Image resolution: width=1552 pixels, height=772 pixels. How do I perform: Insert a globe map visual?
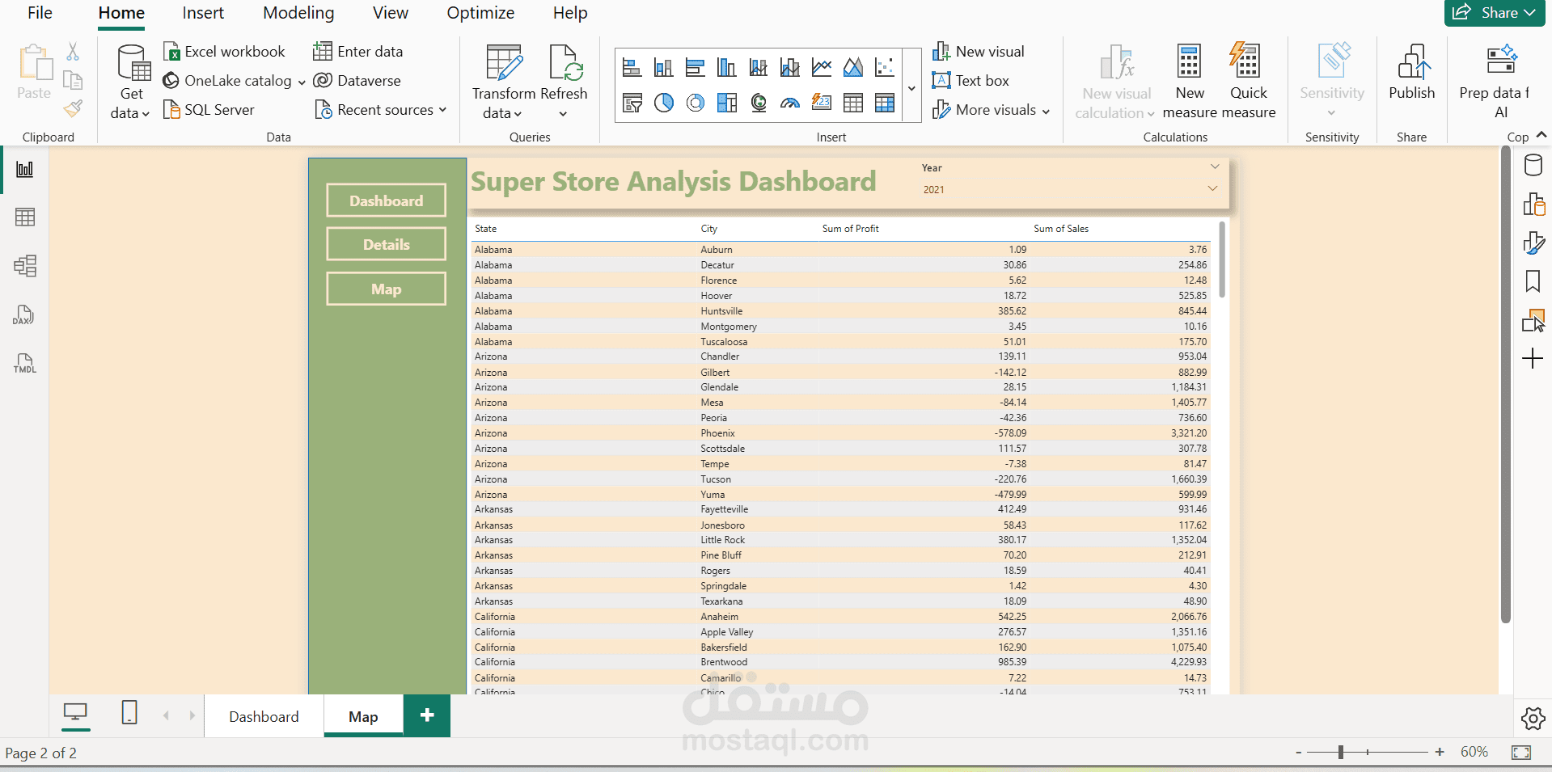tap(759, 103)
